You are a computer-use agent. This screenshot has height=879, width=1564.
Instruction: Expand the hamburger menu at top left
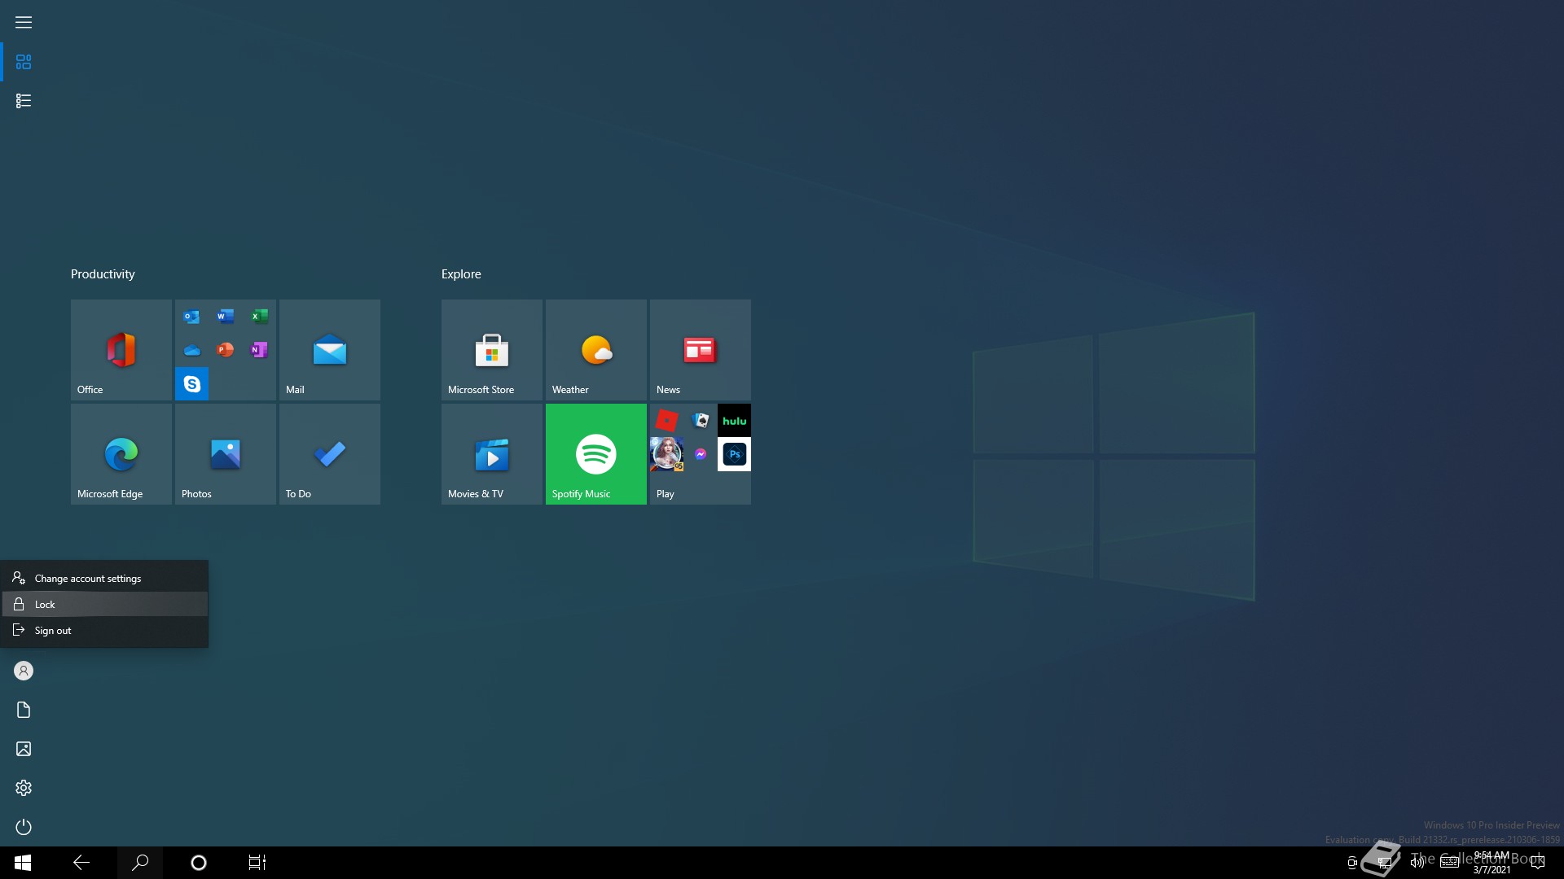(x=24, y=22)
